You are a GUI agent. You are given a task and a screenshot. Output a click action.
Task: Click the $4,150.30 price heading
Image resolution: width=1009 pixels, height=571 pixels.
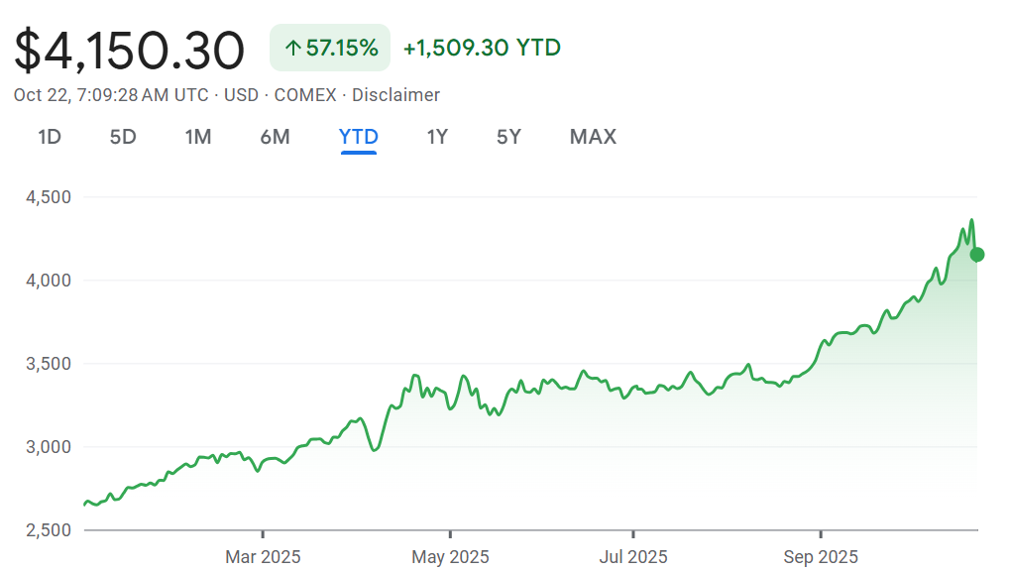(130, 51)
